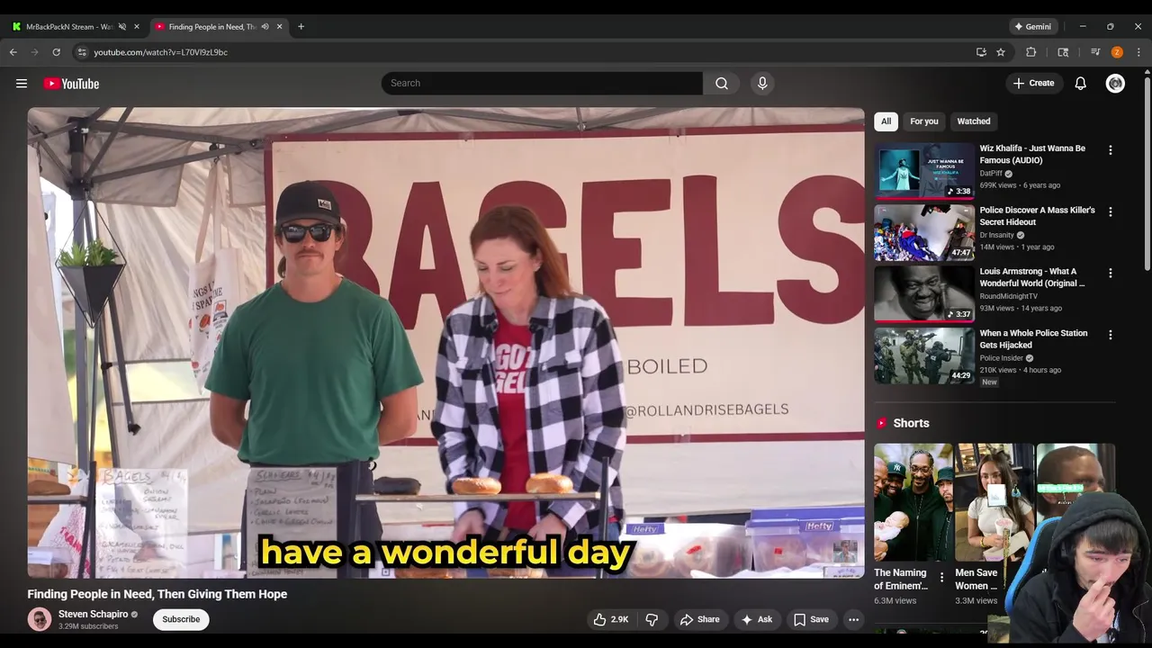The width and height of the screenshot is (1152, 648).
Task: Open the Create button
Action: pyautogui.click(x=1033, y=83)
